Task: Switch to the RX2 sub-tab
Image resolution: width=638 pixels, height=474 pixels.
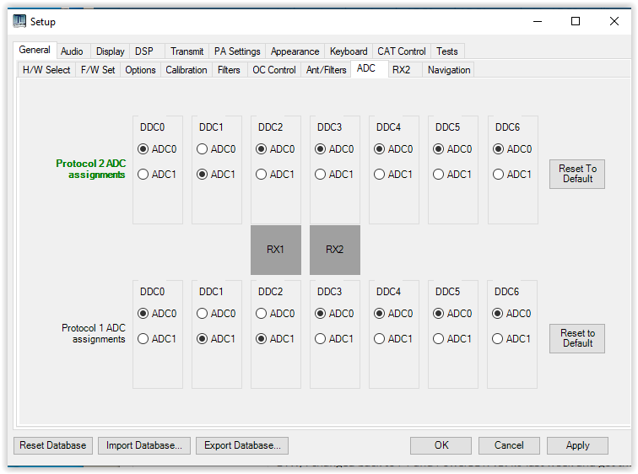Action: 401,70
